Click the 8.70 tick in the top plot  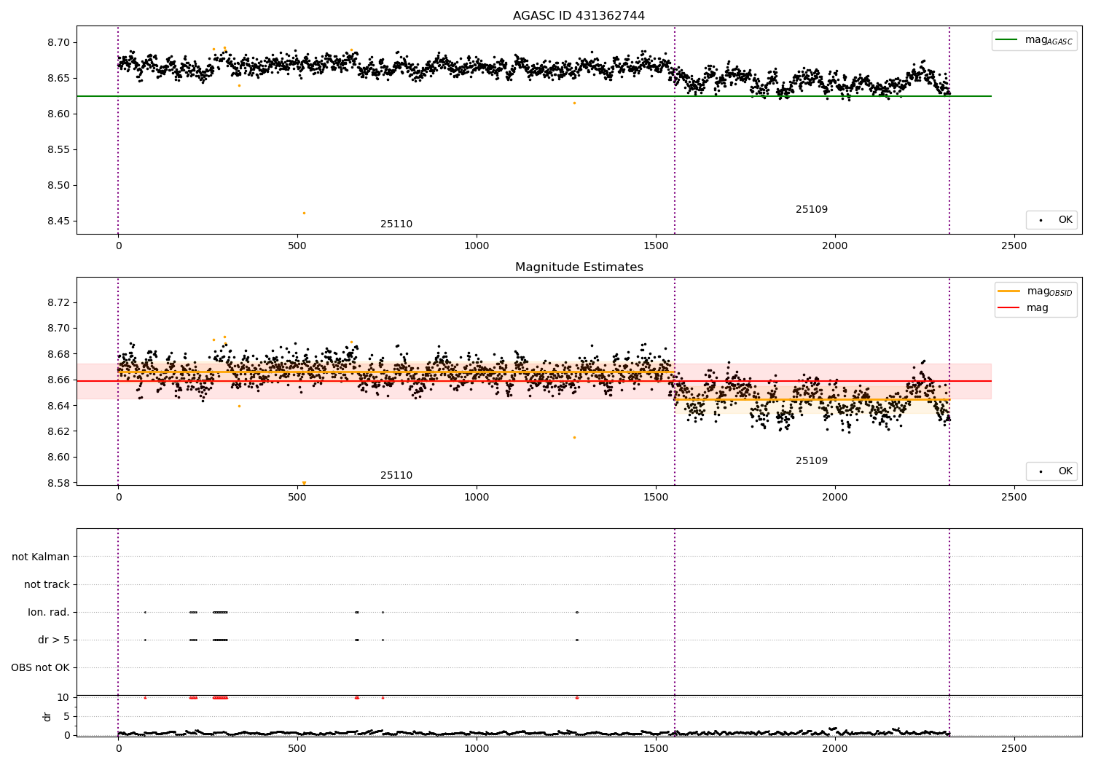click(x=58, y=42)
